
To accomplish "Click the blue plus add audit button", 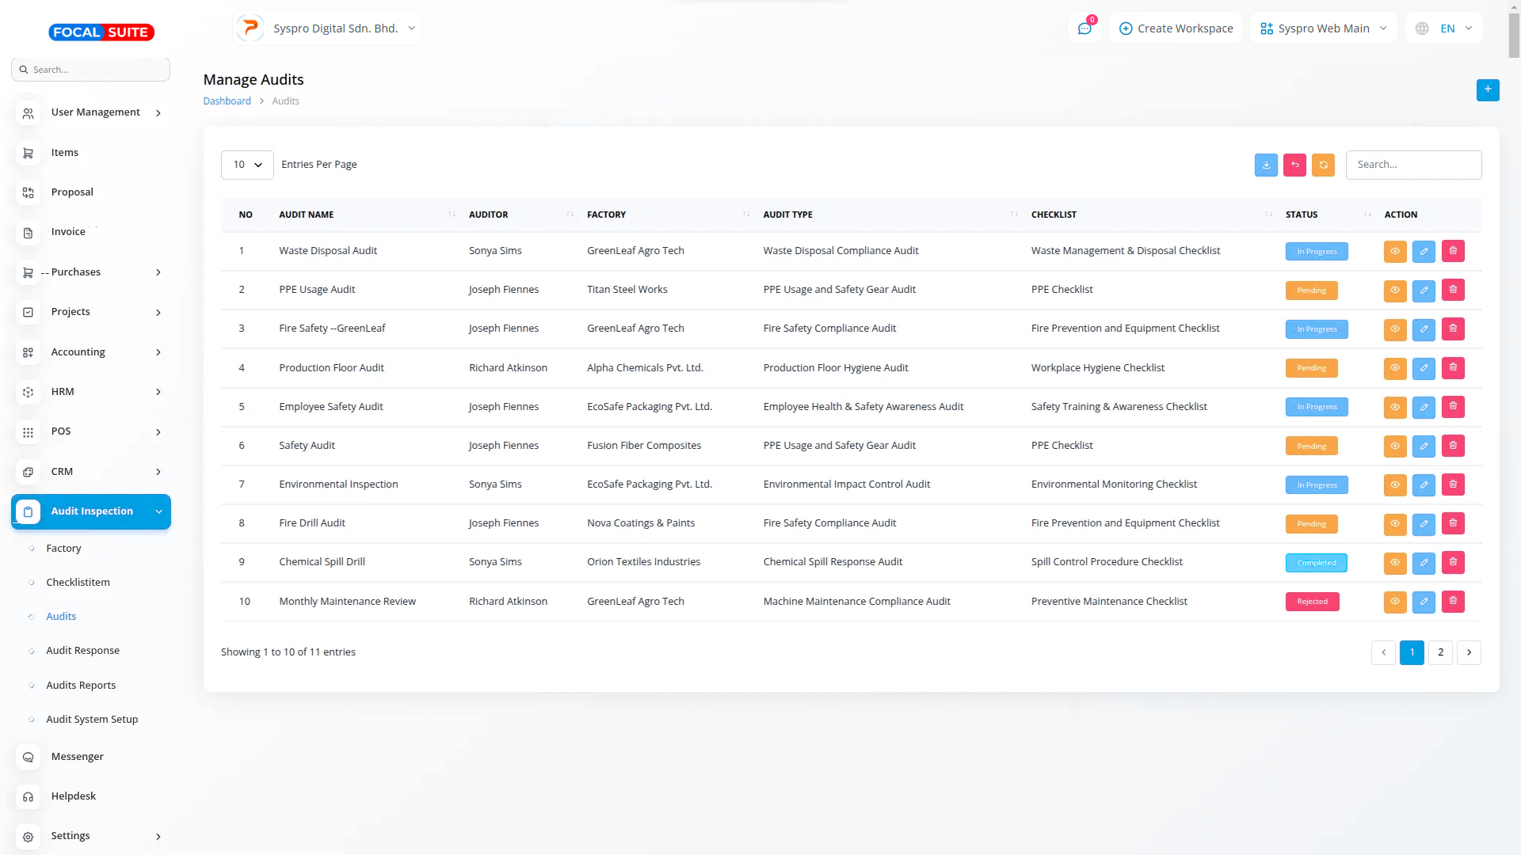I will [x=1487, y=89].
